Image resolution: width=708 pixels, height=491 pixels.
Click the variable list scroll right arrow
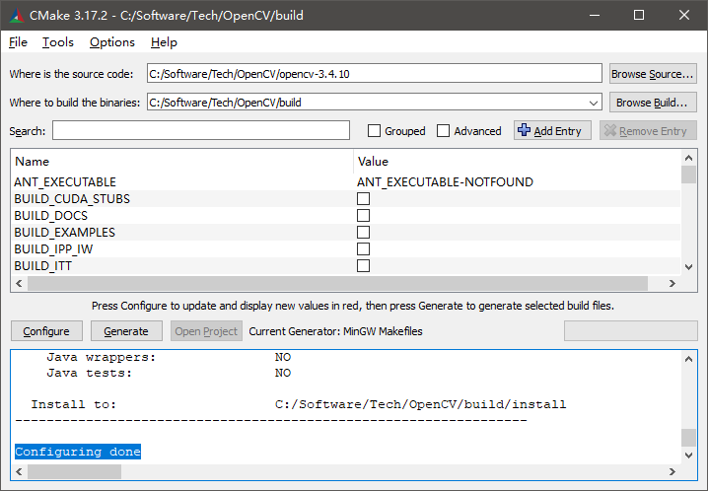click(673, 283)
